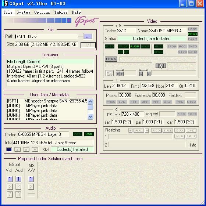Click the video Codec XVID field
The image size is (206, 206).
coord(126,31)
